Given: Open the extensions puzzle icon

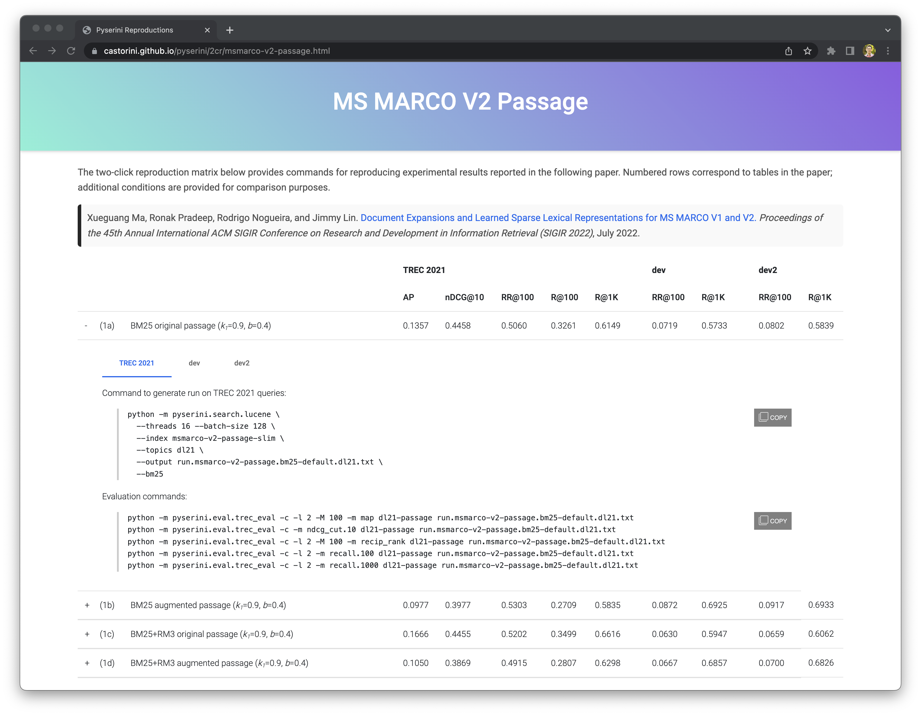Looking at the screenshot, I should [x=831, y=51].
